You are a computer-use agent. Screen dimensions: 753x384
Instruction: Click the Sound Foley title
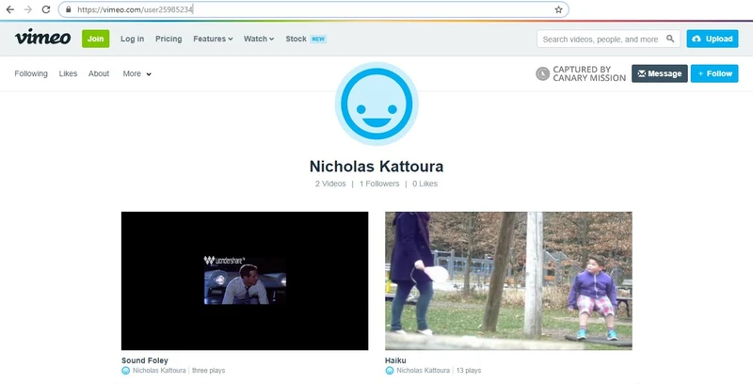(x=145, y=360)
